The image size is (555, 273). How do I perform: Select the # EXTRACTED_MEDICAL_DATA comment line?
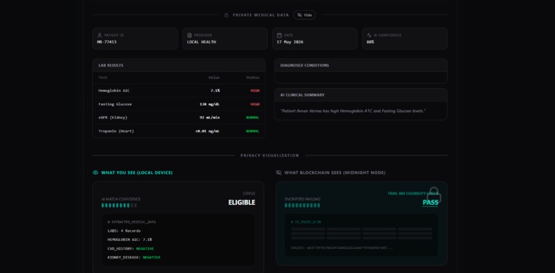pos(132,222)
